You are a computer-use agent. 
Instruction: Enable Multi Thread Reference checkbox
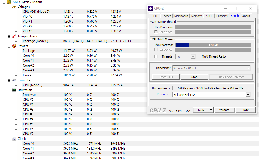(156, 49)
